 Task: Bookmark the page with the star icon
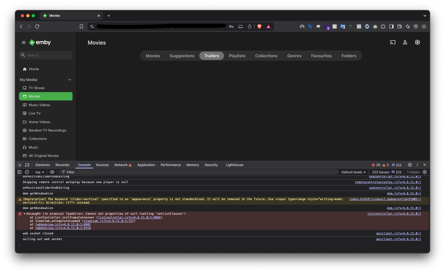click(81, 26)
